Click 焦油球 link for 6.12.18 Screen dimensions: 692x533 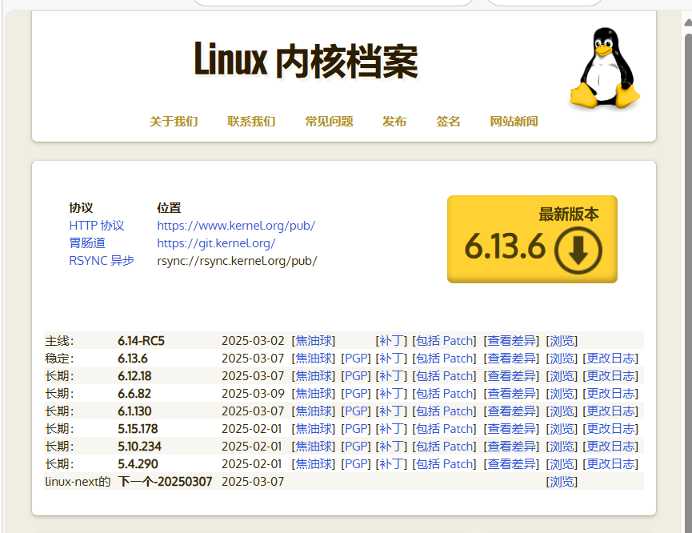point(314,376)
